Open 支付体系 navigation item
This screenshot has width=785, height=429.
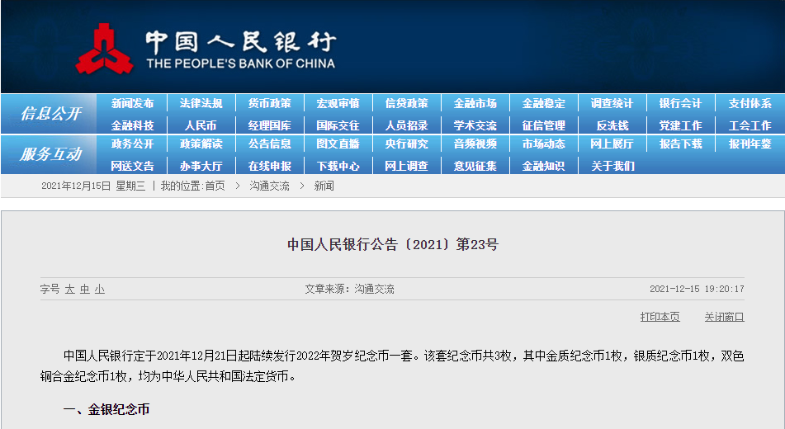point(750,104)
